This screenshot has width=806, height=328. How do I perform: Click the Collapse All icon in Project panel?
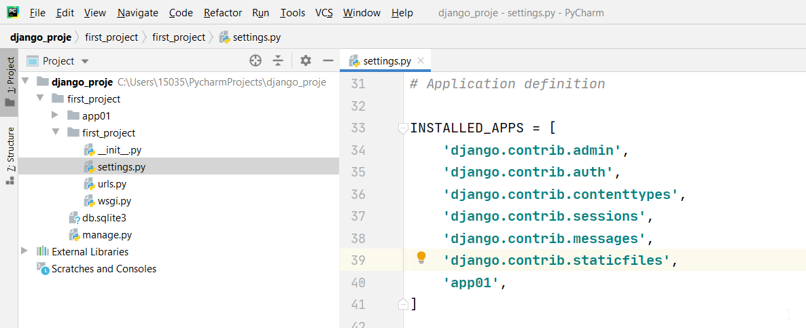point(278,60)
